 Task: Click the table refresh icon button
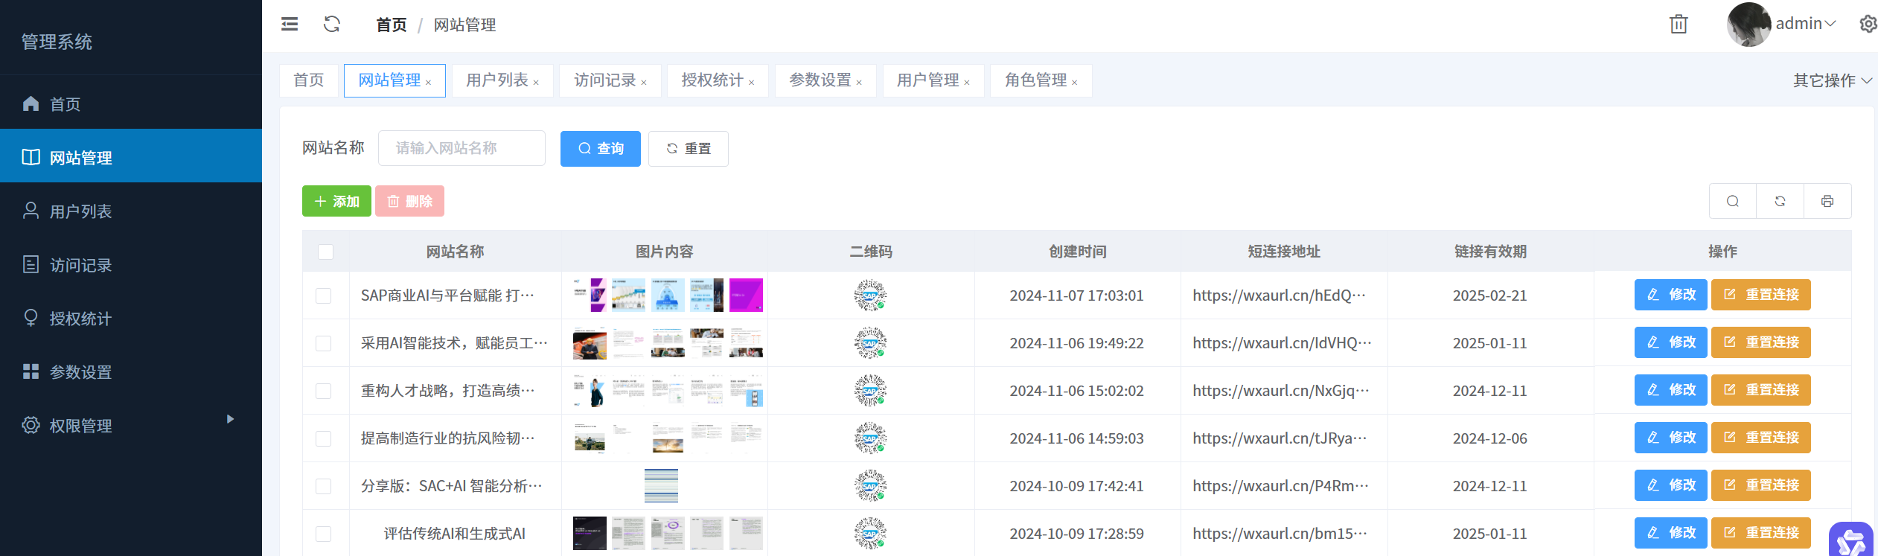1780,201
